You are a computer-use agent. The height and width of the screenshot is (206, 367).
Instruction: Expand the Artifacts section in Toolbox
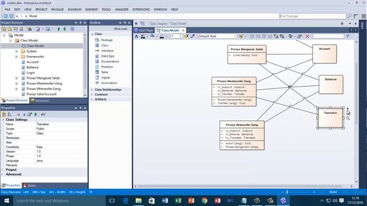pyautogui.click(x=92, y=99)
